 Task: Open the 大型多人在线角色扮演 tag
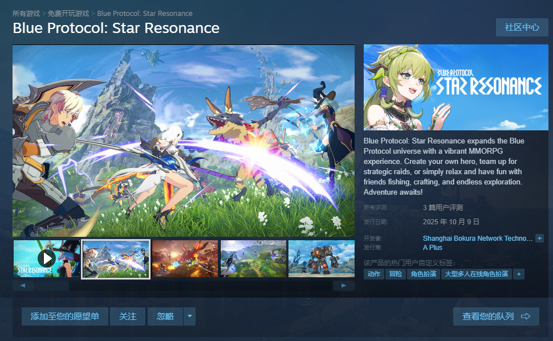point(477,274)
